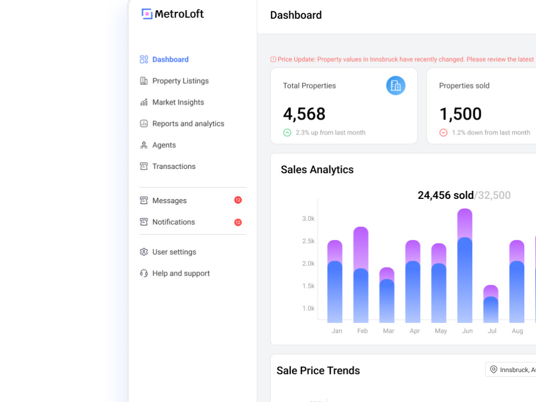Click the Mar month label

(389, 331)
